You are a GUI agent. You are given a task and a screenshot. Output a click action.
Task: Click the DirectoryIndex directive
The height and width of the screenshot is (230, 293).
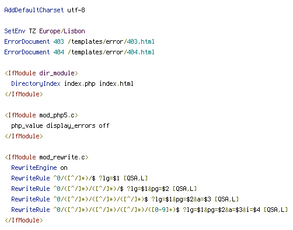(36, 83)
